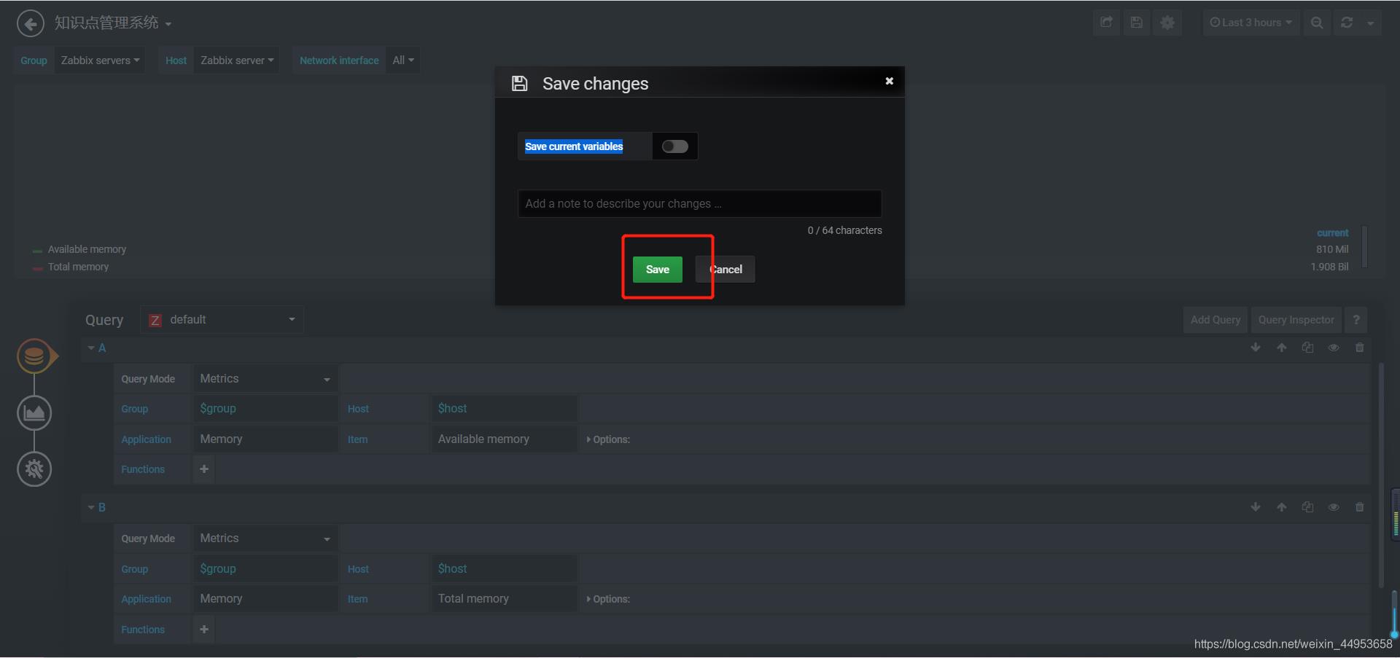Viewport: 1400px width, 658px height.
Task: Open Query Mode dropdown in query B
Action: [x=265, y=538]
